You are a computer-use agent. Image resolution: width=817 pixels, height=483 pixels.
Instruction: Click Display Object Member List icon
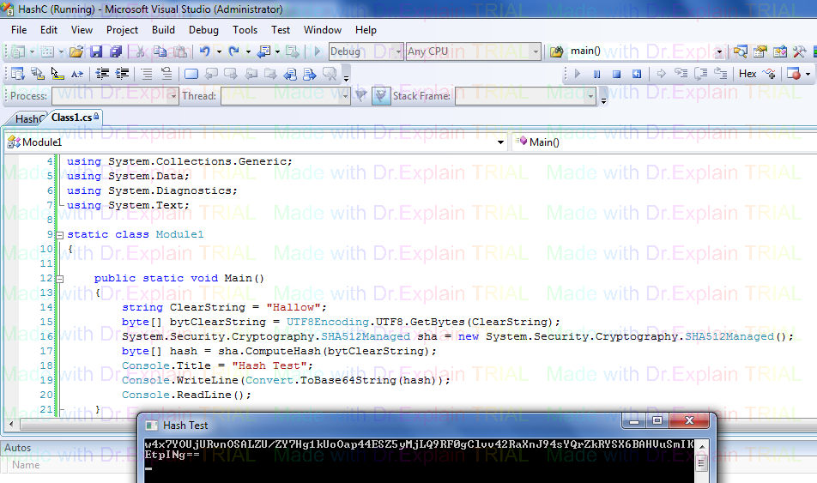18,74
